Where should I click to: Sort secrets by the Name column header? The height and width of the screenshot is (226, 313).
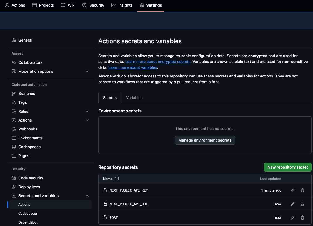[x=108, y=179]
